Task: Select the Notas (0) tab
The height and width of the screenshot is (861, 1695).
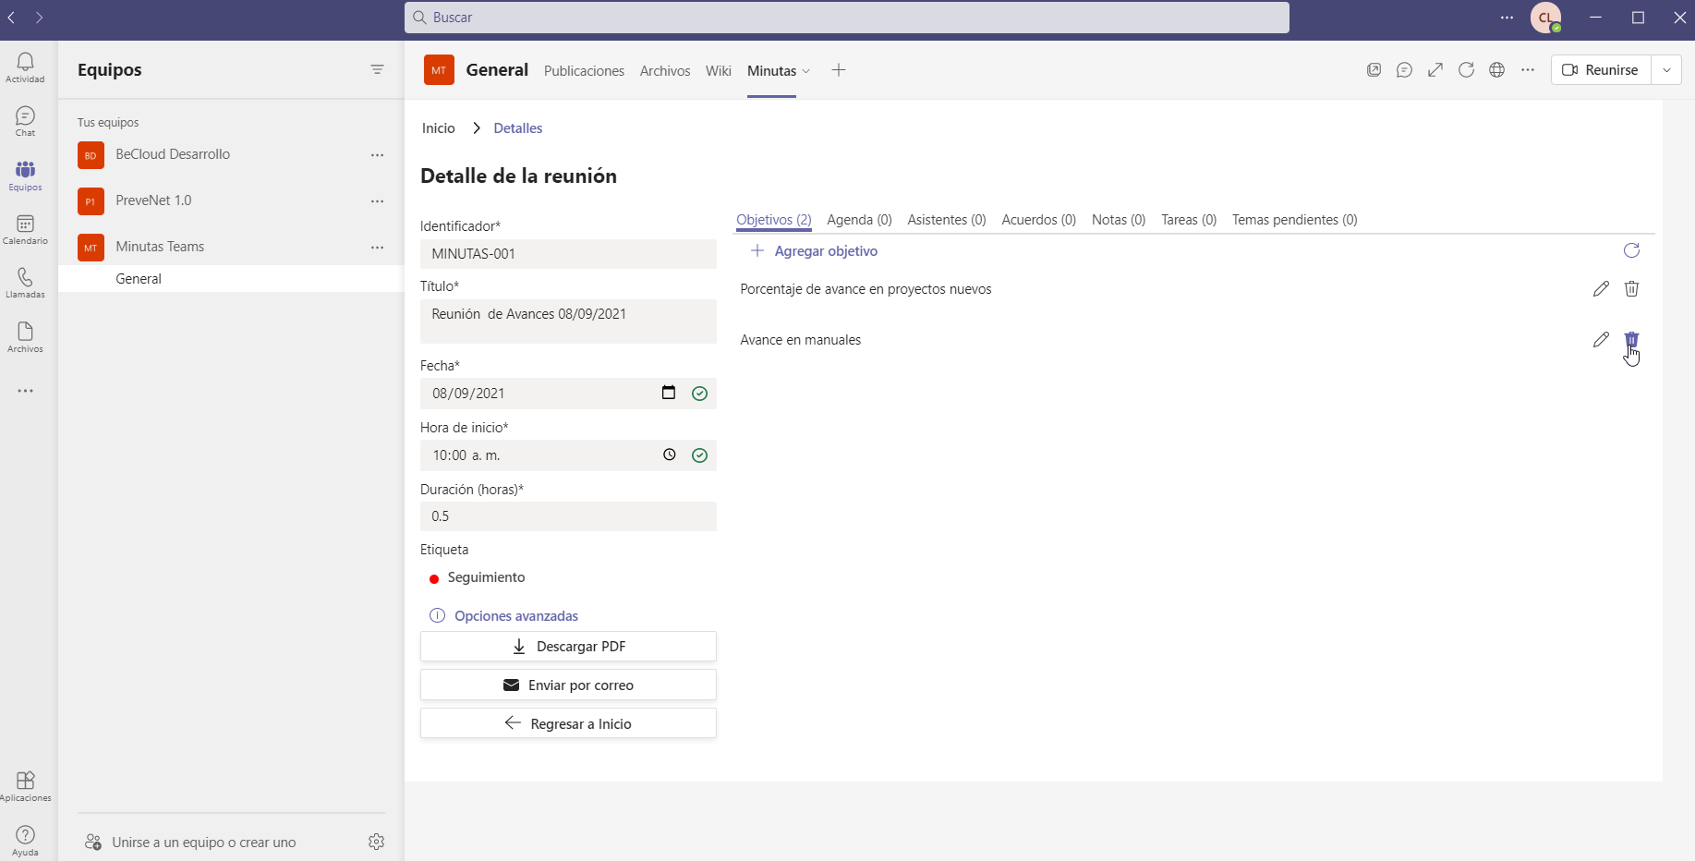Action: [1119, 220]
